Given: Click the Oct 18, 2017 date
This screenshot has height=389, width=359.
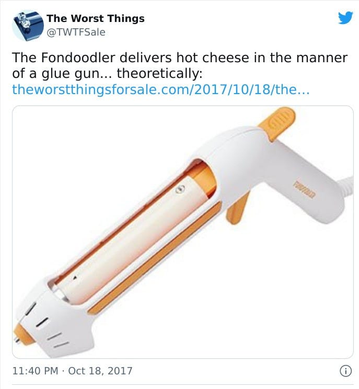Looking at the screenshot, I should click(100, 371).
